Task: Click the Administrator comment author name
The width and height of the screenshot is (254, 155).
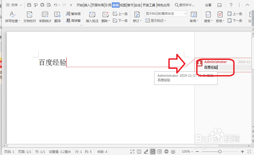Action: point(215,62)
